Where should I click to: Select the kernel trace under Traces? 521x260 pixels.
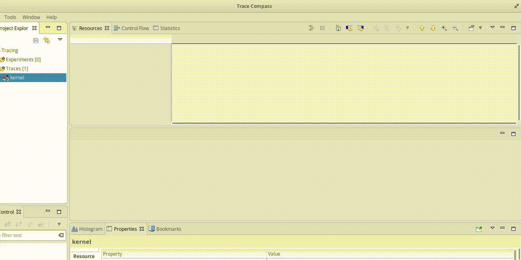tap(18, 77)
